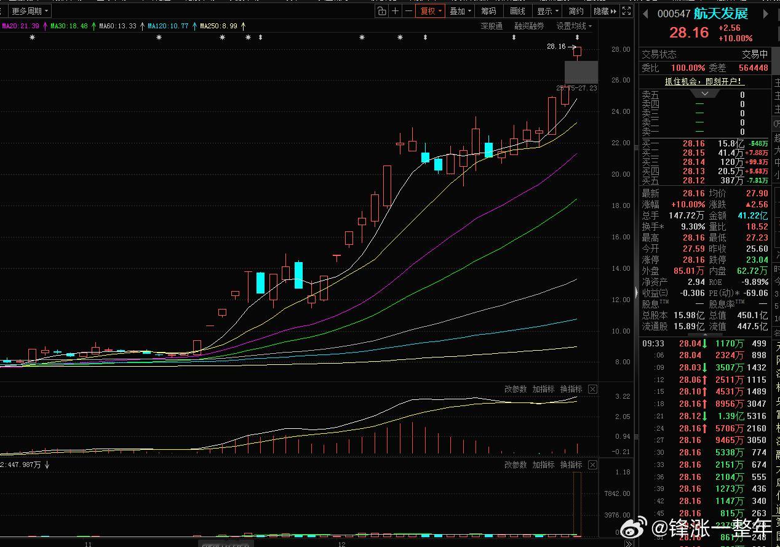Zoom in the chart with the plus icon
This screenshot has height=547, width=780.
395,11
